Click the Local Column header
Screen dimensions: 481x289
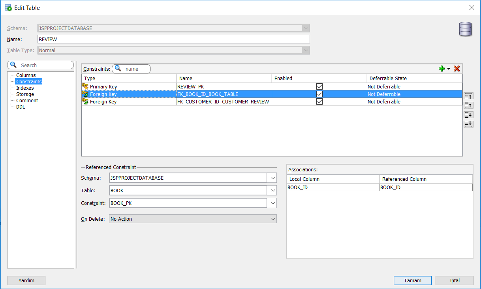[333, 179]
